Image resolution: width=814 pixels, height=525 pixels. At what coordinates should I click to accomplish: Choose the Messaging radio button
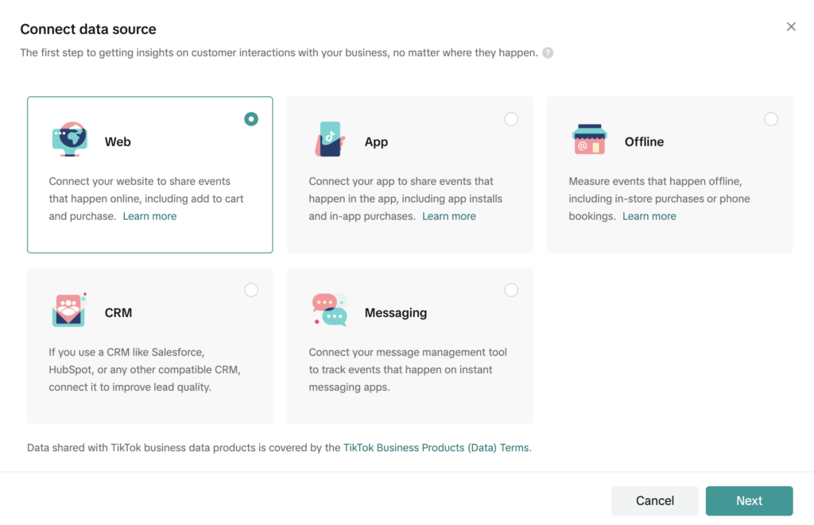coord(511,290)
